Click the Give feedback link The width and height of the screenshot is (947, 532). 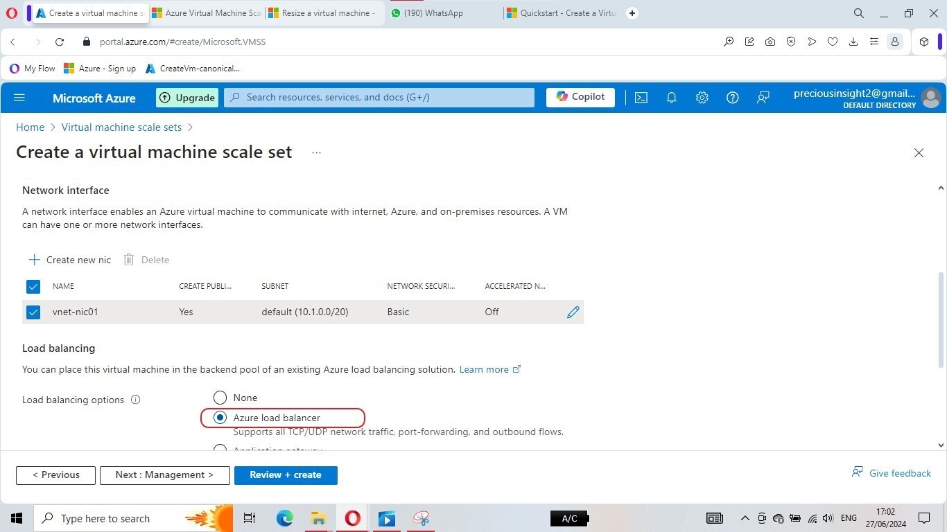click(892, 473)
